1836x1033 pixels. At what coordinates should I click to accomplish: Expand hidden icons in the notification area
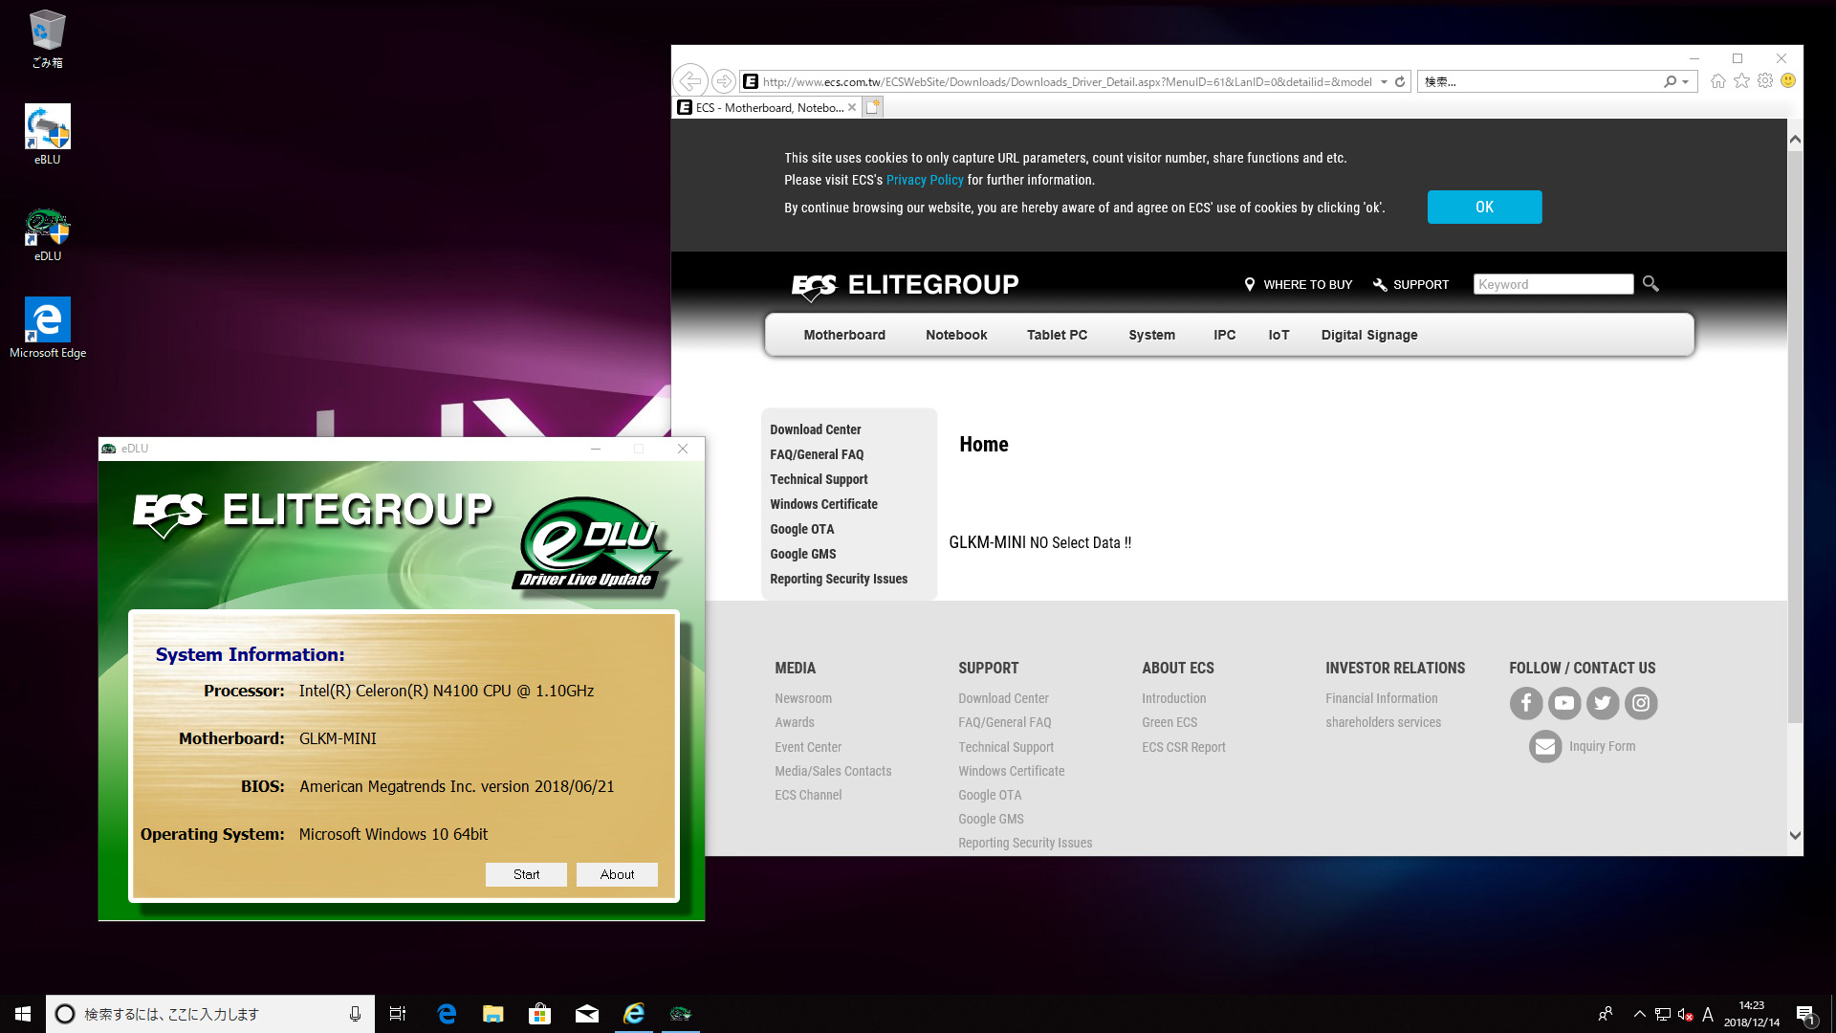point(1639,1014)
